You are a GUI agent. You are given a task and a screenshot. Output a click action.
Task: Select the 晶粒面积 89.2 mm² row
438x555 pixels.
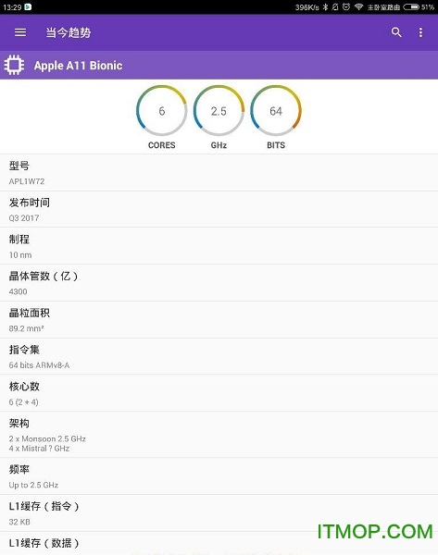point(219,320)
